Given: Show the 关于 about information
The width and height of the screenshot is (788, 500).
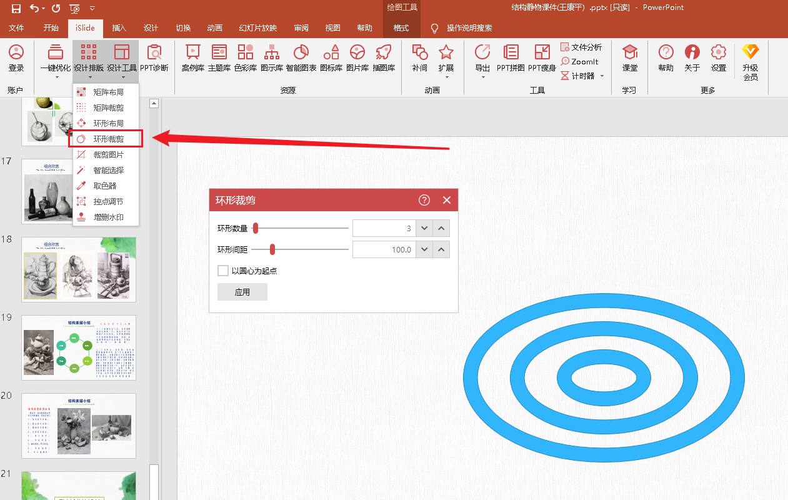Looking at the screenshot, I should click(692, 58).
